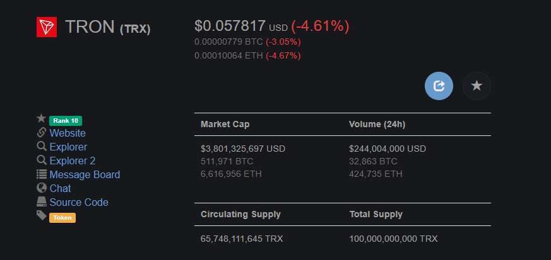Click the green Rank 10 badge
Image resolution: width=551 pixels, height=260 pixels.
click(66, 121)
